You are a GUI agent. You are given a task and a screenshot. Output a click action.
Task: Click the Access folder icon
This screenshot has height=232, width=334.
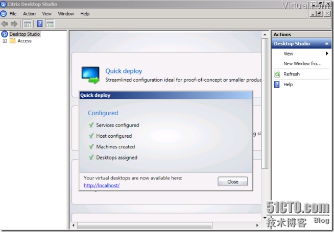(x=13, y=41)
